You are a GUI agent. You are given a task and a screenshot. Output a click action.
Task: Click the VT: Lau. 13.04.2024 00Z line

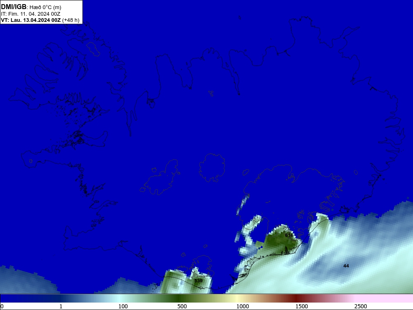pyautogui.click(x=31, y=20)
